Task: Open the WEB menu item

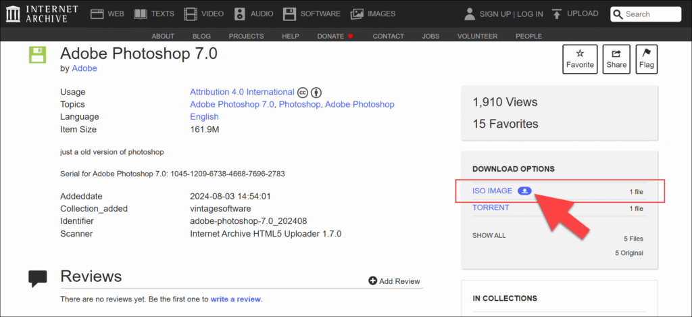Action: click(x=116, y=14)
